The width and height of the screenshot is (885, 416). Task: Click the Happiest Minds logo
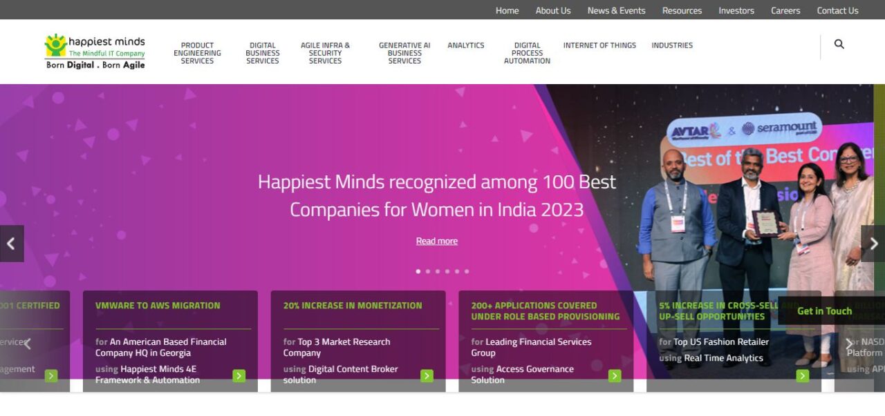[x=95, y=51]
